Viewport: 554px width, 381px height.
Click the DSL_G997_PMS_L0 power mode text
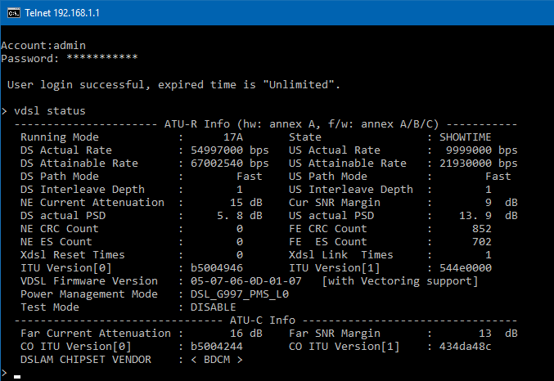(x=240, y=294)
